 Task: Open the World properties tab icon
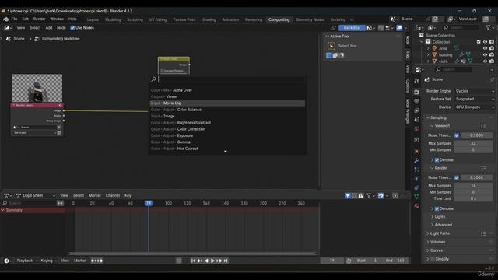click(x=416, y=128)
